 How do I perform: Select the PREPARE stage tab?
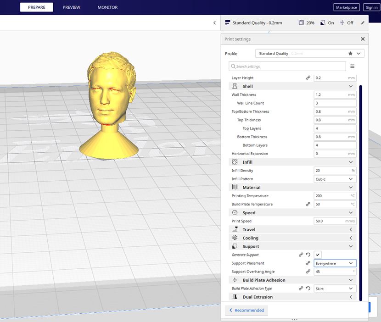(36, 7)
